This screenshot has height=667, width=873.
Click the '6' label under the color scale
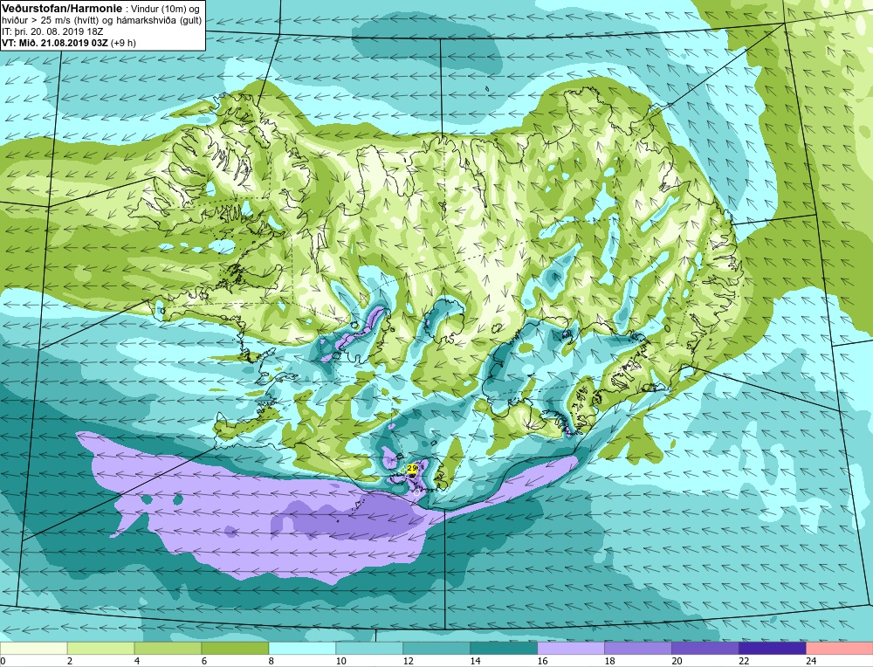coord(204,661)
